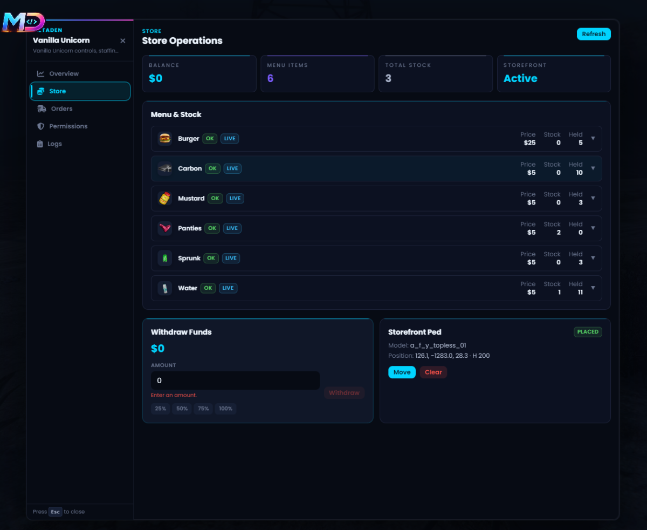The image size is (647, 530).
Task: Click the Burger item icon
Action: coord(164,139)
